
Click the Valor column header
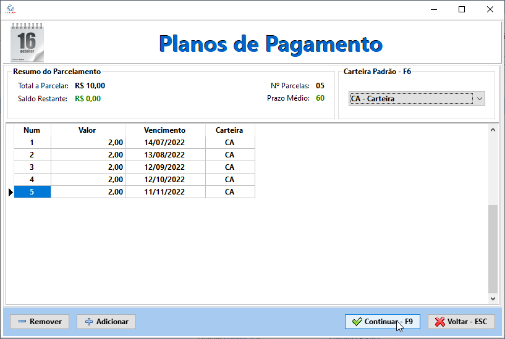[x=88, y=130]
